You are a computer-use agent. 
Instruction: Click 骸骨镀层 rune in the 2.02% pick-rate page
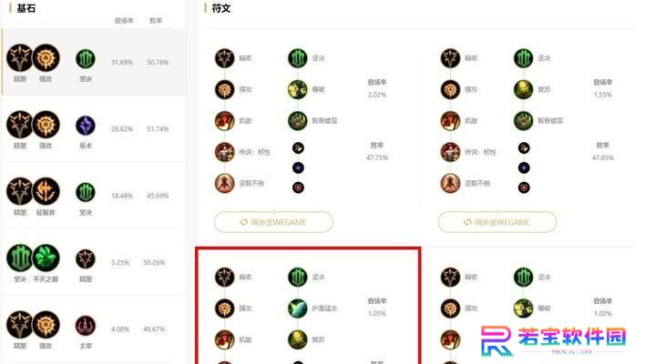click(297, 121)
